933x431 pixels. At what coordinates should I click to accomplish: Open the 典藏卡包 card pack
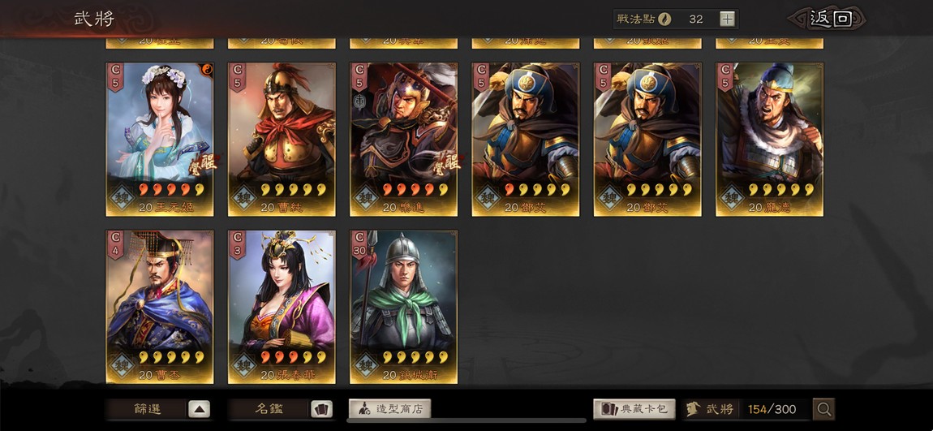pyautogui.click(x=634, y=409)
